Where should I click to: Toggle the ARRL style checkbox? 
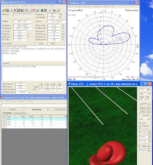coord(140,146)
